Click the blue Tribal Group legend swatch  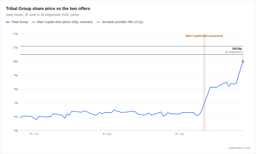pyautogui.click(x=8, y=22)
